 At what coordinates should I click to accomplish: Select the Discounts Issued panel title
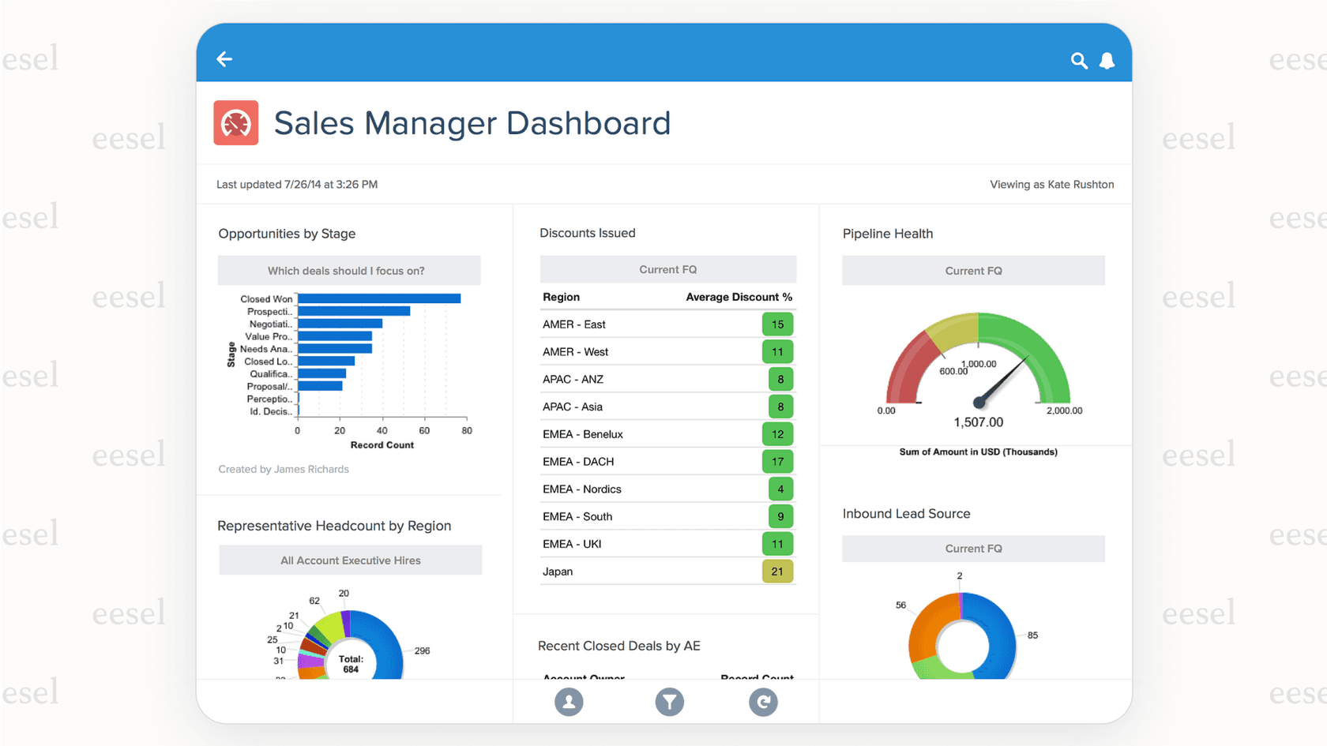(x=588, y=233)
